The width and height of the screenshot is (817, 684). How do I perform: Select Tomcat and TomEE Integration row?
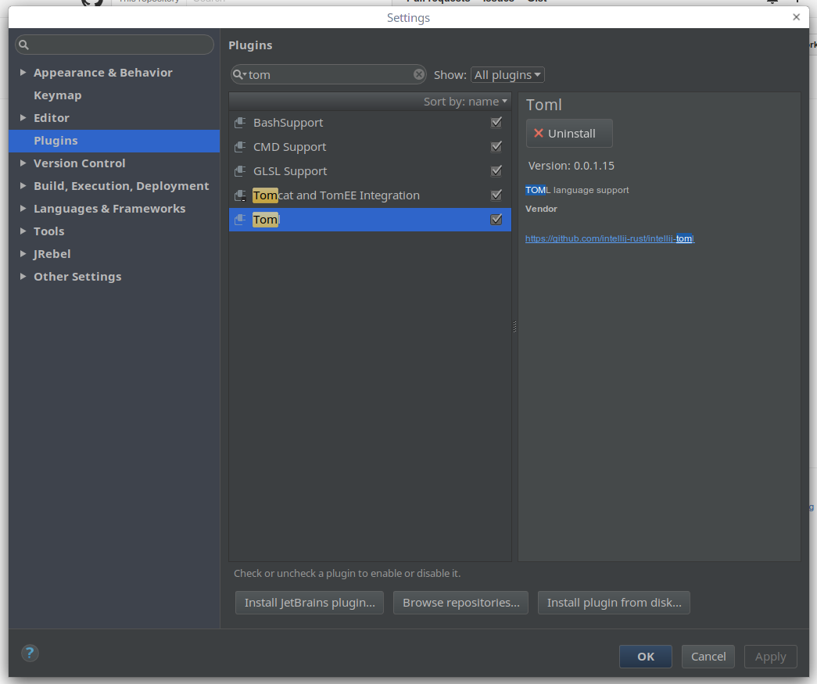click(370, 195)
